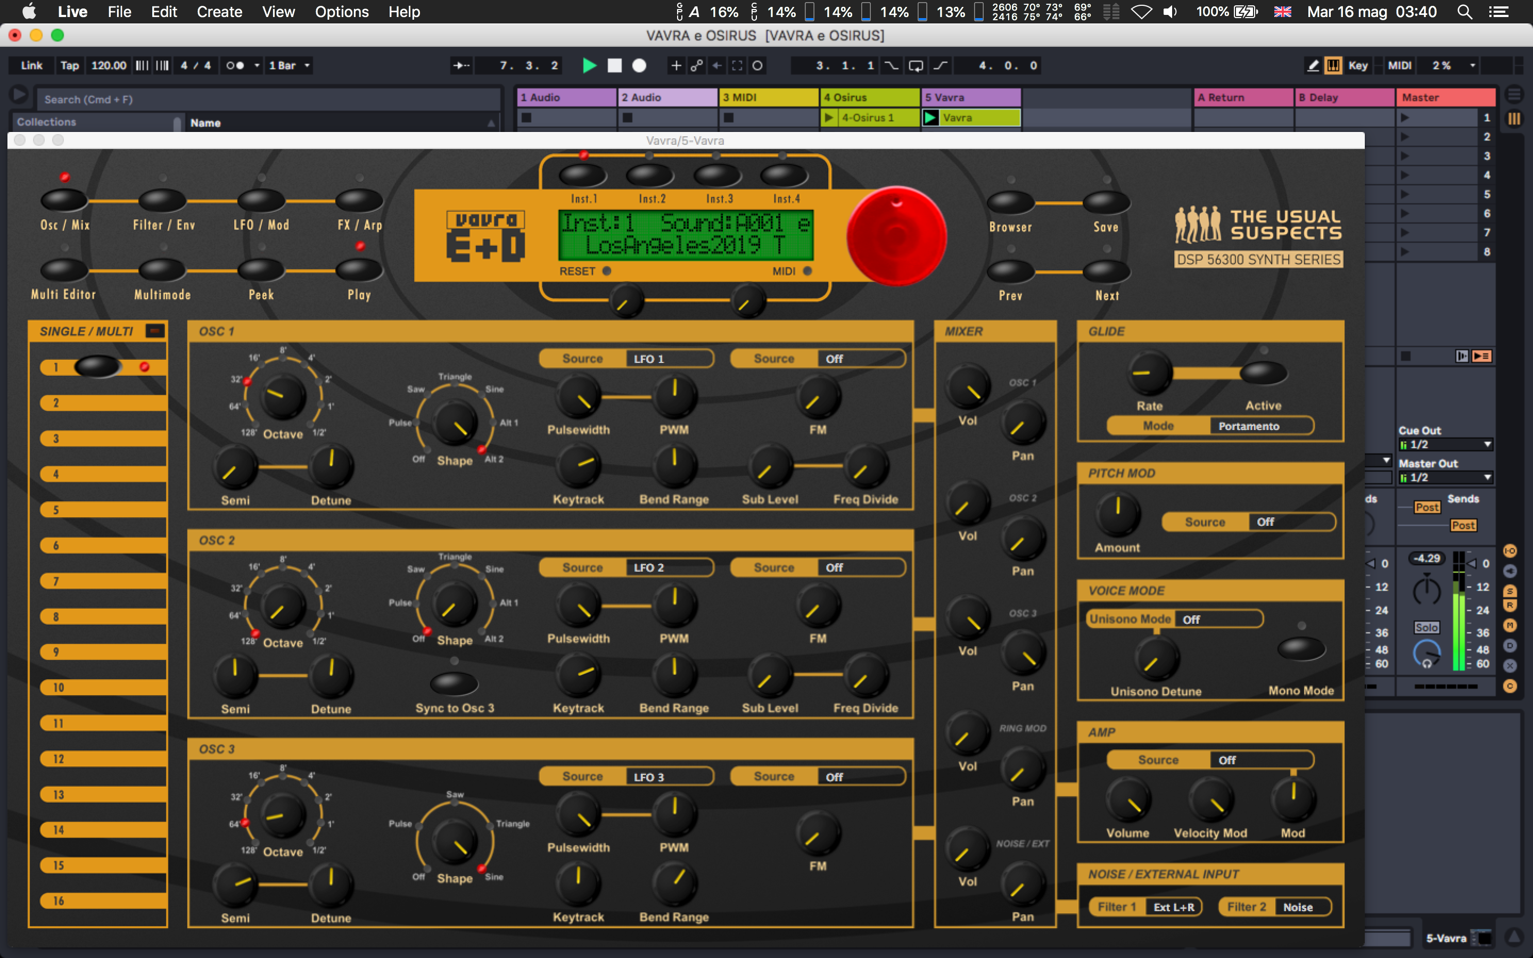The width and height of the screenshot is (1533, 958).
Task: Show or hide the Mixer section (M)
Action: point(1510,626)
